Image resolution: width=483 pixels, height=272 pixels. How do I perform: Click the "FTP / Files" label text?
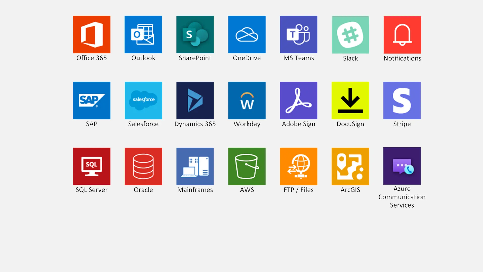(x=299, y=190)
